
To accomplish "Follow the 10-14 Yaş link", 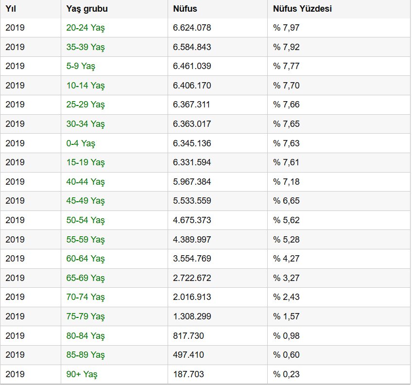I will (x=86, y=86).
